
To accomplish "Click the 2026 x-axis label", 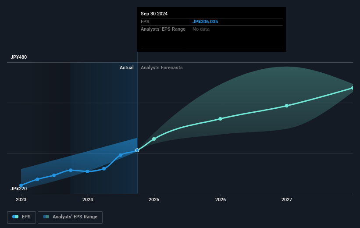I will click(x=221, y=199).
